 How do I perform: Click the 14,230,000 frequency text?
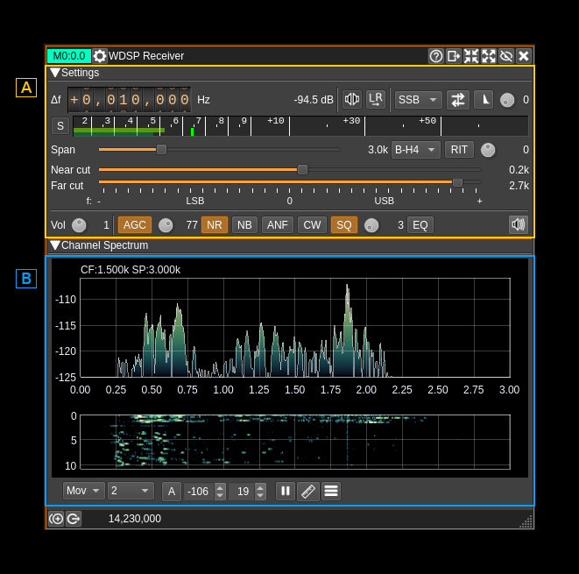click(135, 519)
